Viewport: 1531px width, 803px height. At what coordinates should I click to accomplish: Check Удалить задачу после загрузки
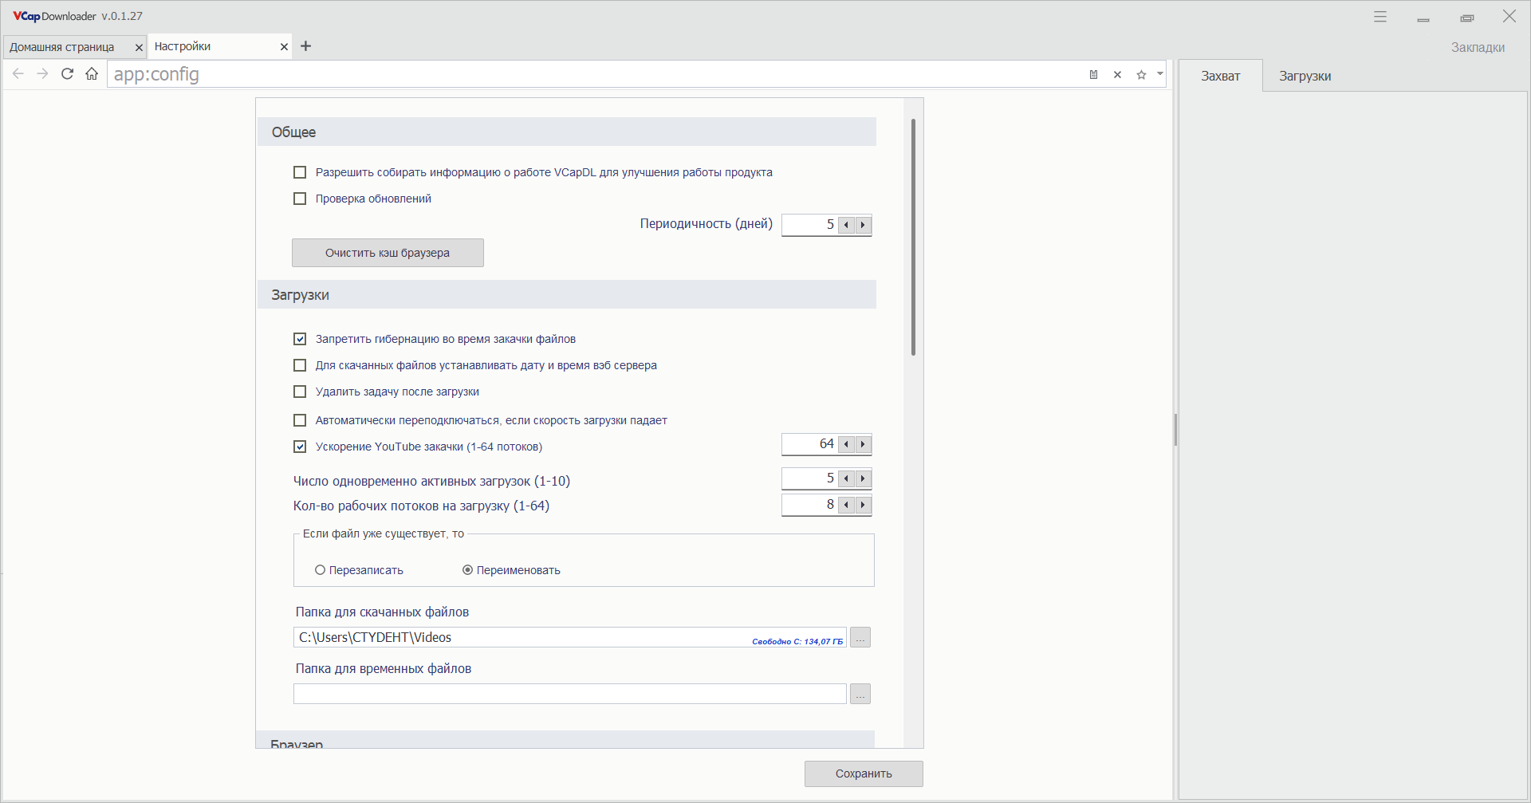point(300,392)
